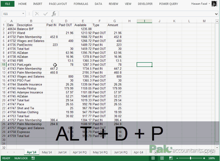Image resolution: width=220 pixels, height=161 pixels.
Task: Select the Adamjee Insurance cell
Action: click(31, 92)
